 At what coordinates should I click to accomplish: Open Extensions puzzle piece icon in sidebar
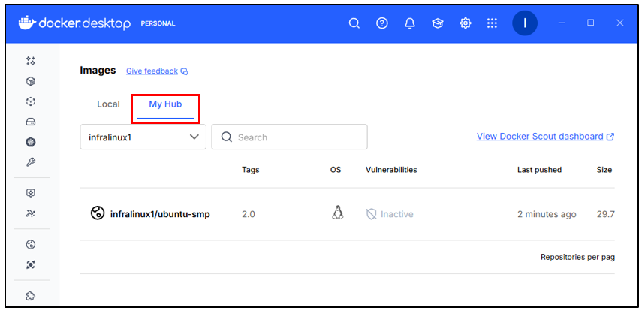31,296
